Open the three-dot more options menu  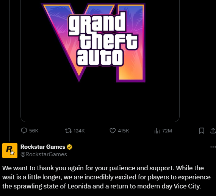[x=213, y=147]
